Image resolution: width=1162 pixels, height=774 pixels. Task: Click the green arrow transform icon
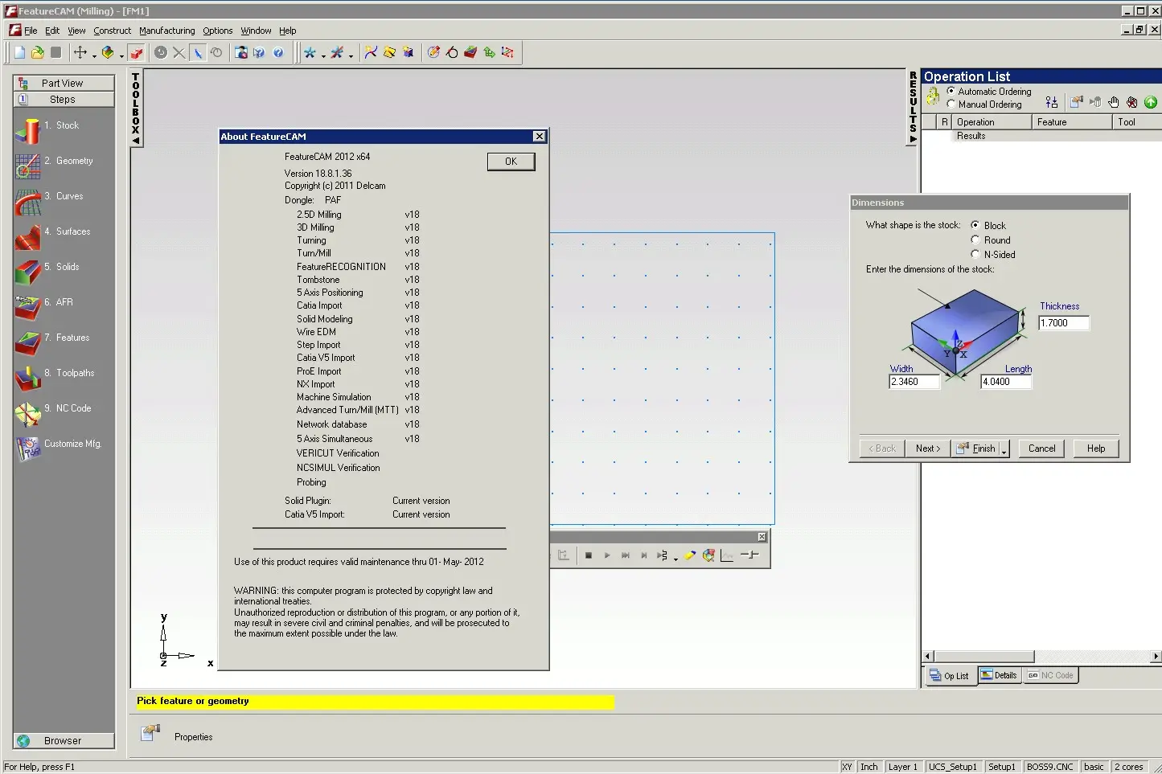tap(489, 52)
